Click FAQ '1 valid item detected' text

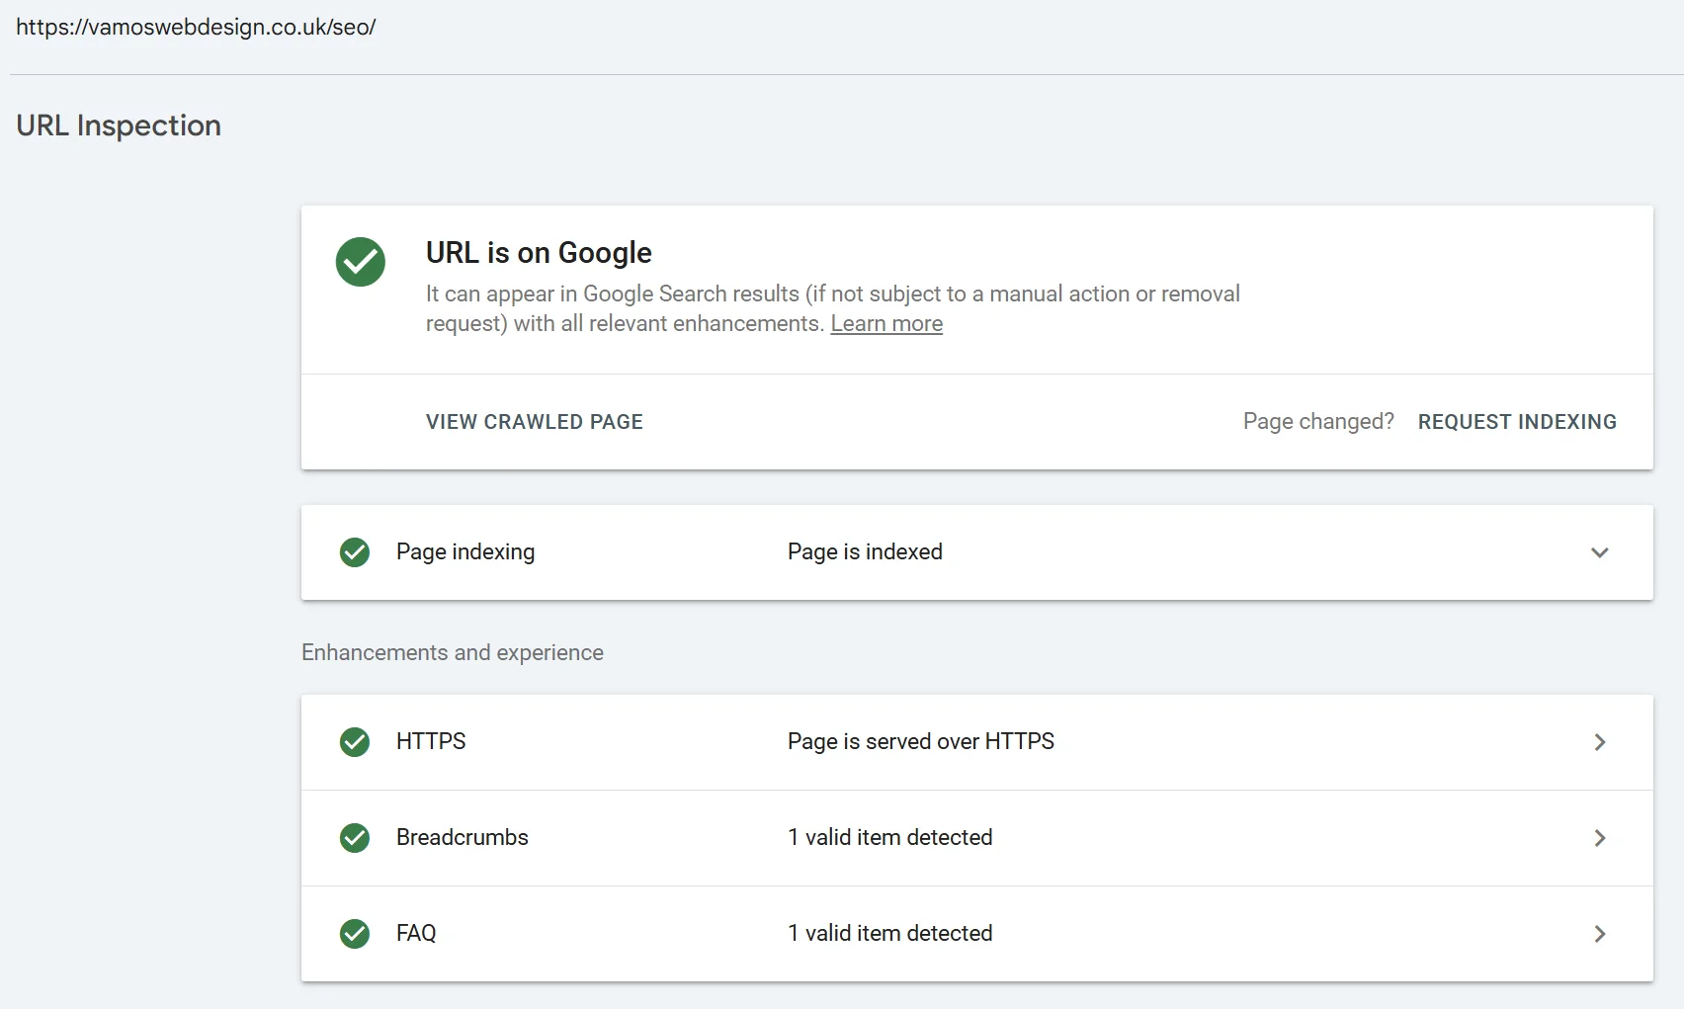tap(890, 933)
